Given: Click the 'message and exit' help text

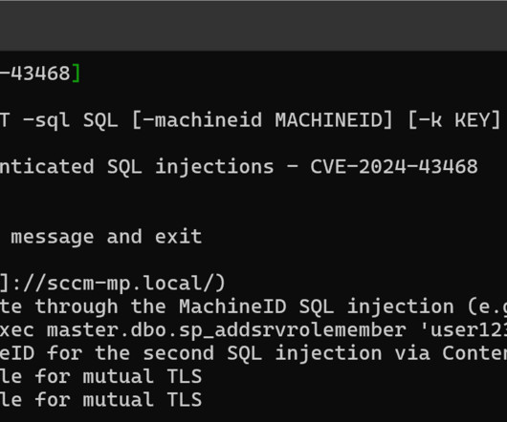Looking at the screenshot, I should (x=106, y=237).
